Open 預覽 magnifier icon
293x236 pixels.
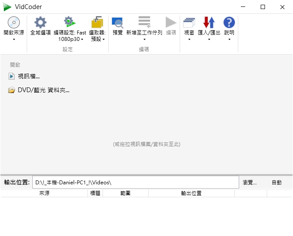(118, 23)
